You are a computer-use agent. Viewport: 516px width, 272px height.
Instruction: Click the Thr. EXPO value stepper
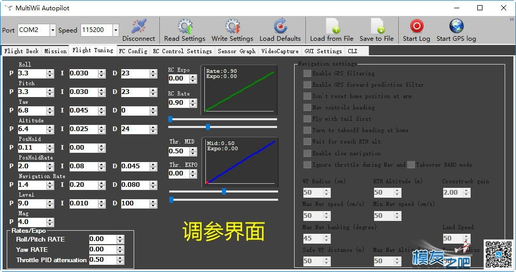click(193, 173)
